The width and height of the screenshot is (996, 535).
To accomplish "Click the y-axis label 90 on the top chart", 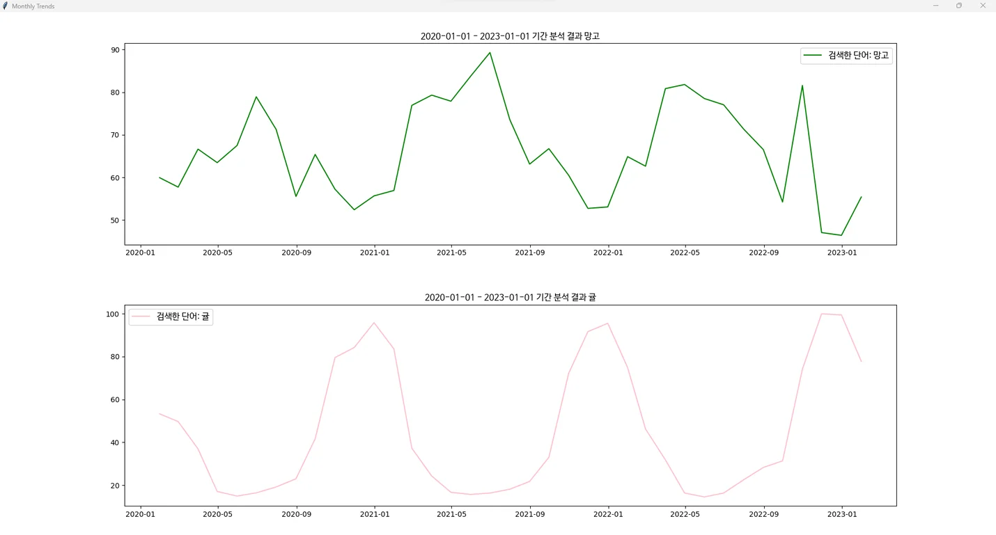I will click(115, 49).
